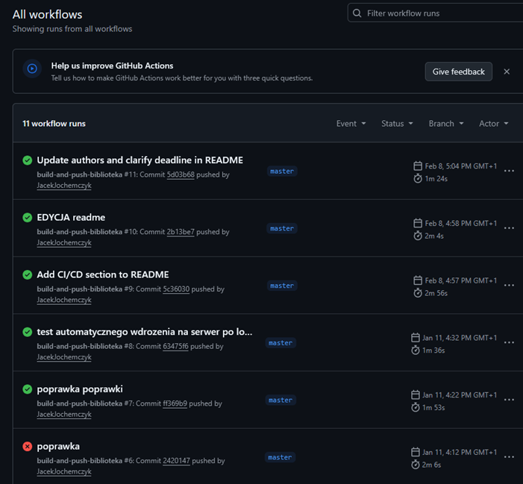Click the search magnifier icon in filter box

(x=357, y=13)
